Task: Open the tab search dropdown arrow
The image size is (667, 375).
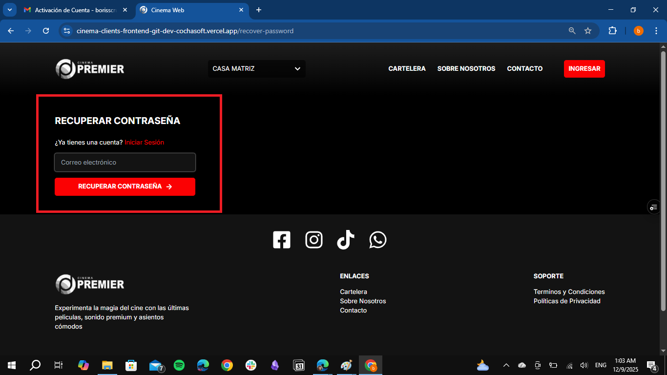Action: tap(9, 10)
